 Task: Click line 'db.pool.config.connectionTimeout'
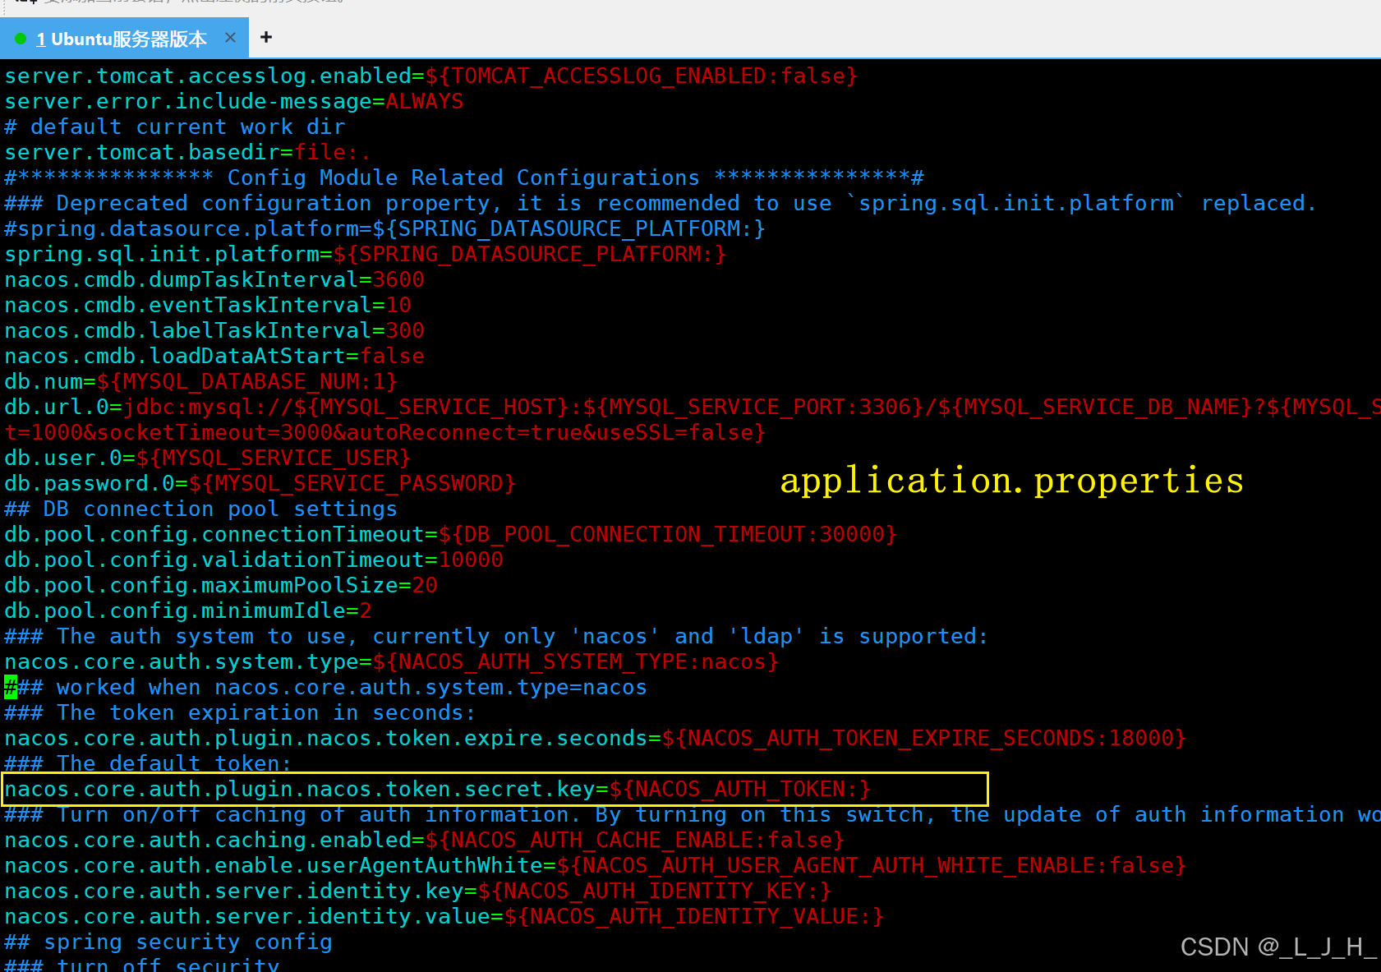pos(451,534)
